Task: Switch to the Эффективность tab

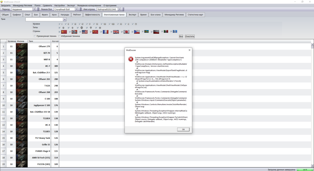Action: pos(92,15)
